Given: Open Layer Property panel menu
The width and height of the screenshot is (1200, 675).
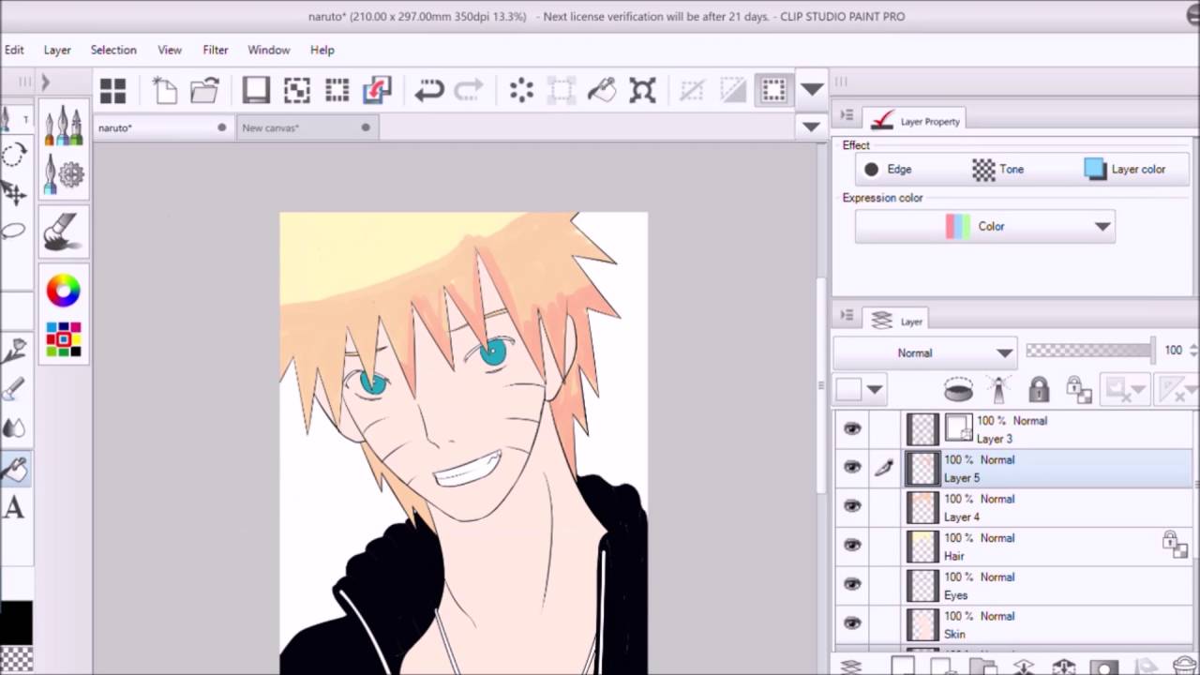Looking at the screenshot, I should [x=847, y=115].
